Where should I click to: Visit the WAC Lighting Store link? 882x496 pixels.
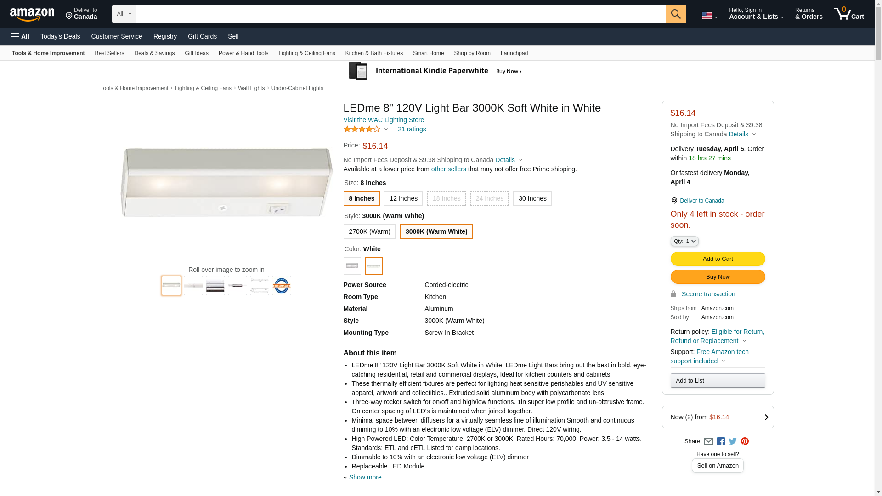[x=383, y=120]
